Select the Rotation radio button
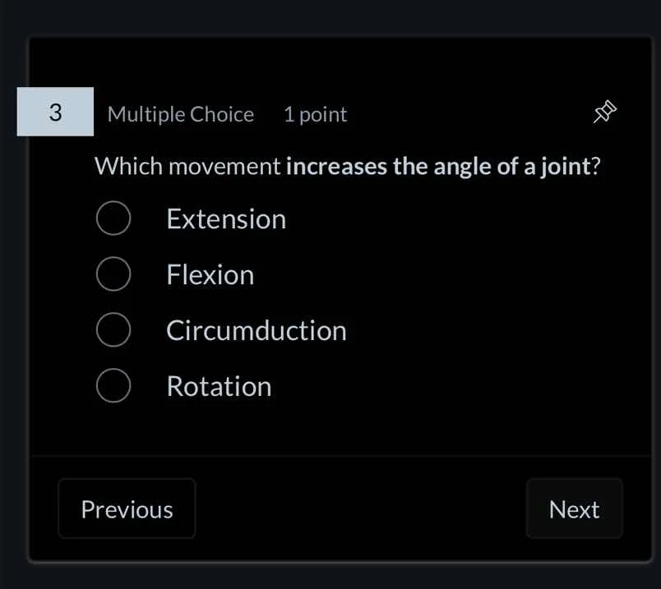The height and width of the screenshot is (589, 661). click(113, 385)
